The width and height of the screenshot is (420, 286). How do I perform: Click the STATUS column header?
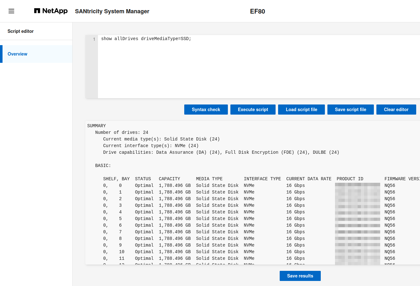[143, 179]
